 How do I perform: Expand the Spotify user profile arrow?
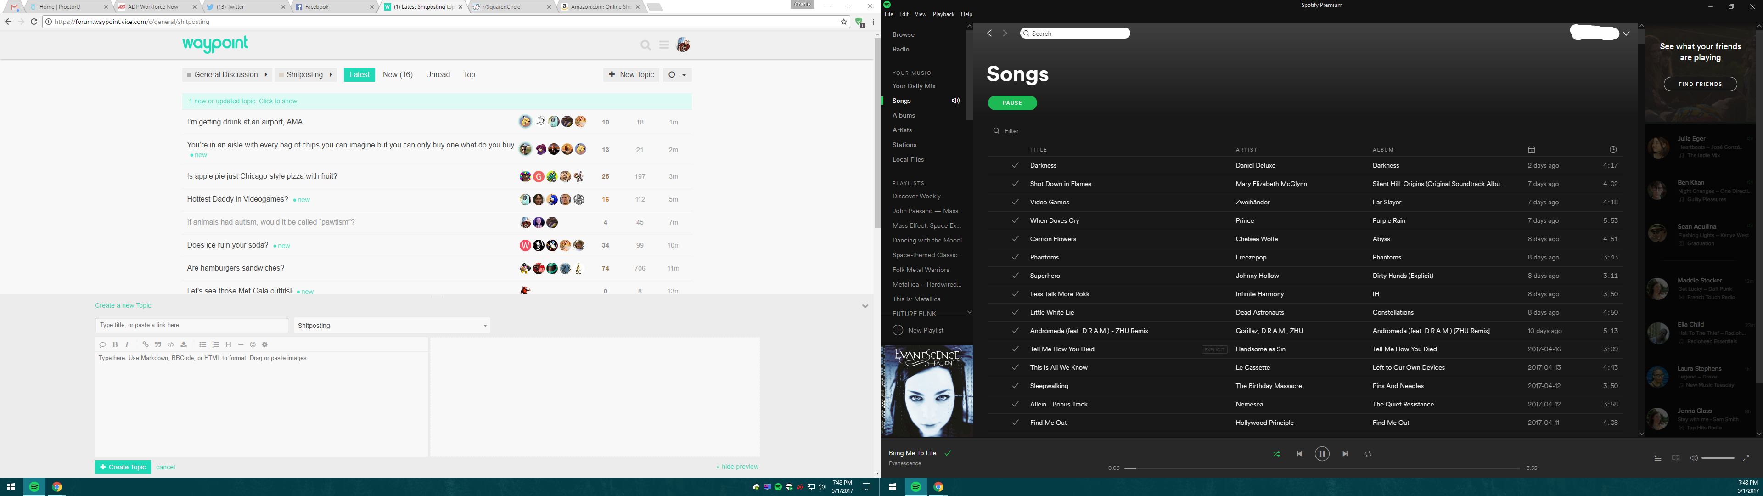[x=1626, y=33]
